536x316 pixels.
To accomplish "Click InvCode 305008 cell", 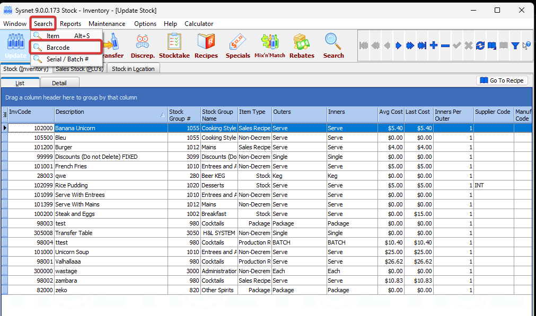I will click(x=31, y=233).
